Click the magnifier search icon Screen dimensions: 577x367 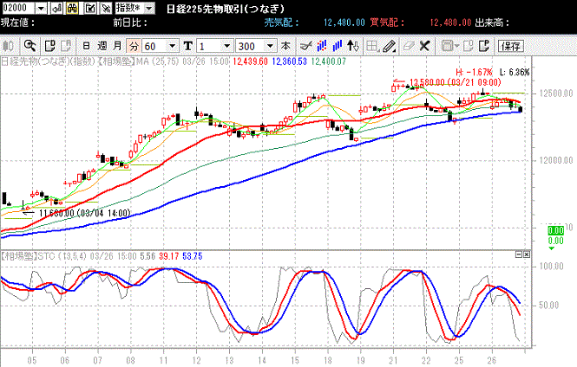tap(30, 46)
